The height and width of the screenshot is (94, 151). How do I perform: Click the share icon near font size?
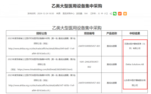111,14
